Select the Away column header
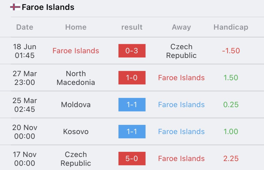The image size is (264, 170). (x=181, y=27)
